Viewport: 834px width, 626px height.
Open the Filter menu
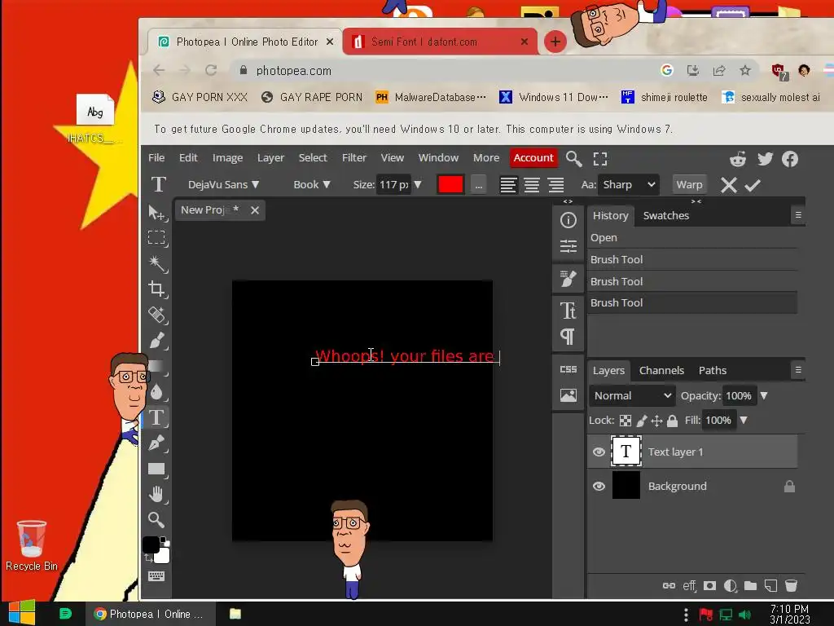point(354,157)
